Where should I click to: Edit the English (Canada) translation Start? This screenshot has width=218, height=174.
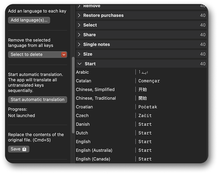pos(145,159)
